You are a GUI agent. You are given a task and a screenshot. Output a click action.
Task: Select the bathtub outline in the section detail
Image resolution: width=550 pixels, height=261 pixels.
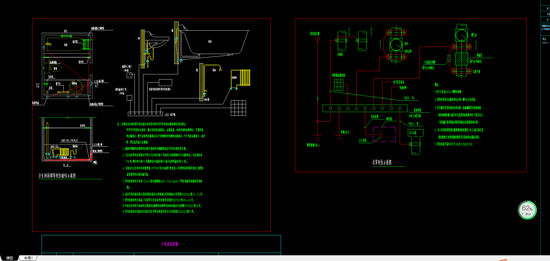pyautogui.click(x=214, y=42)
